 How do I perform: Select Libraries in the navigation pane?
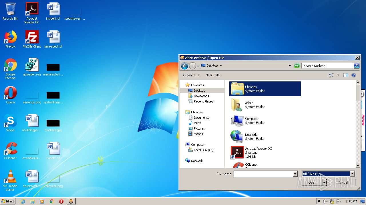click(197, 112)
